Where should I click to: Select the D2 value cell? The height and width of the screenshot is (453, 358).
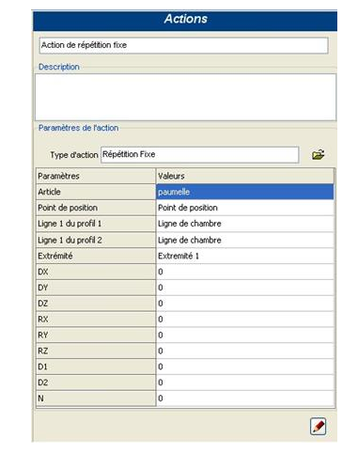[x=245, y=383]
